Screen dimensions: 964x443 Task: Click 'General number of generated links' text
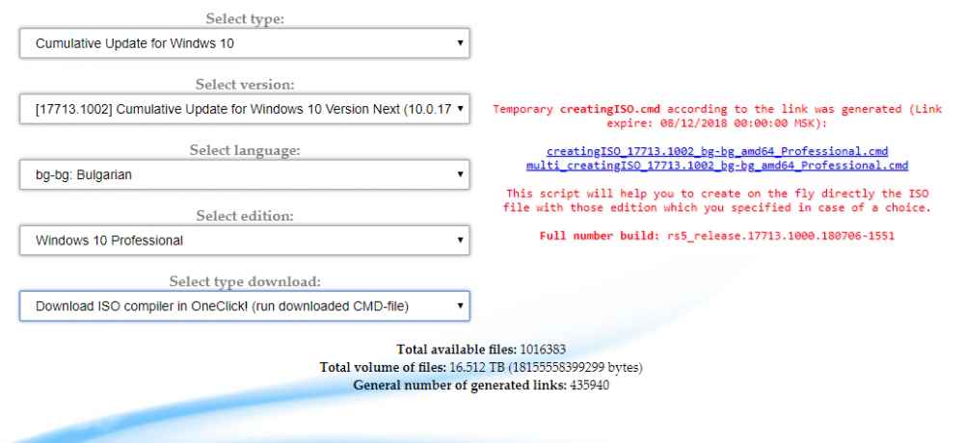click(481, 386)
